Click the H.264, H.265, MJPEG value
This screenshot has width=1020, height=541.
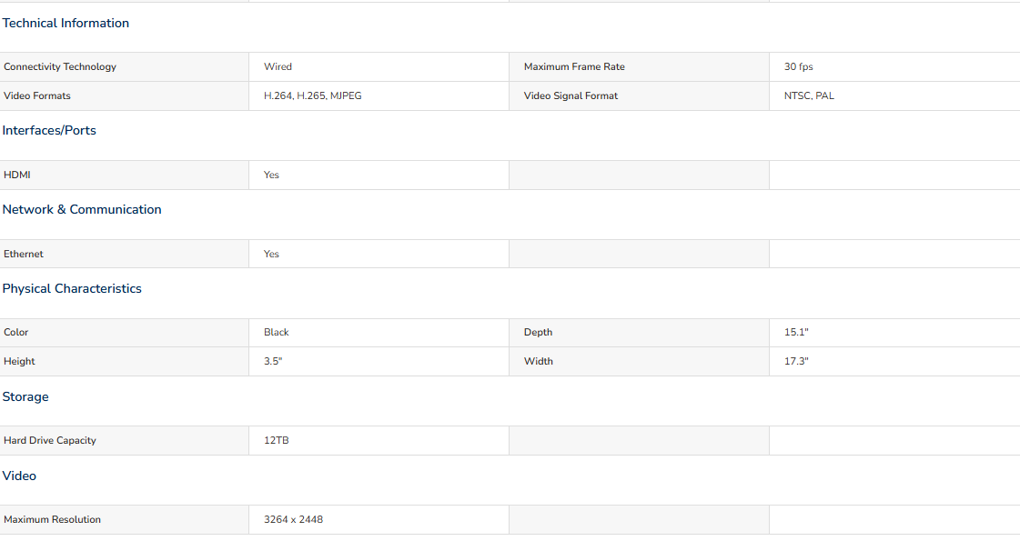tap(313, 95)
